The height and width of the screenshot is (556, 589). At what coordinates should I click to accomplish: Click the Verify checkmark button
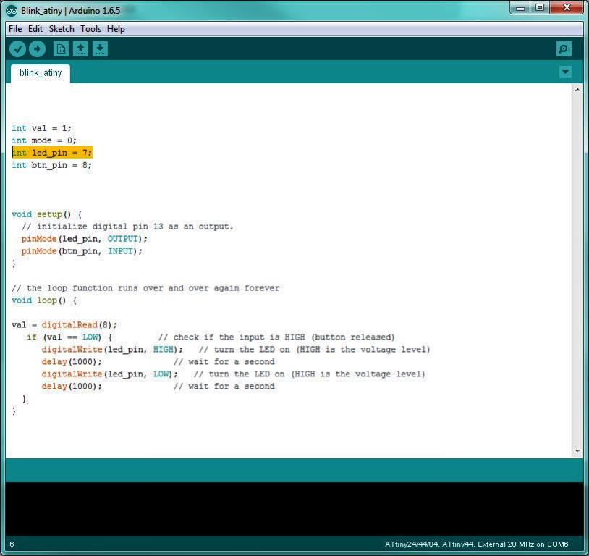pyautogui.click(x=17, y=49)
